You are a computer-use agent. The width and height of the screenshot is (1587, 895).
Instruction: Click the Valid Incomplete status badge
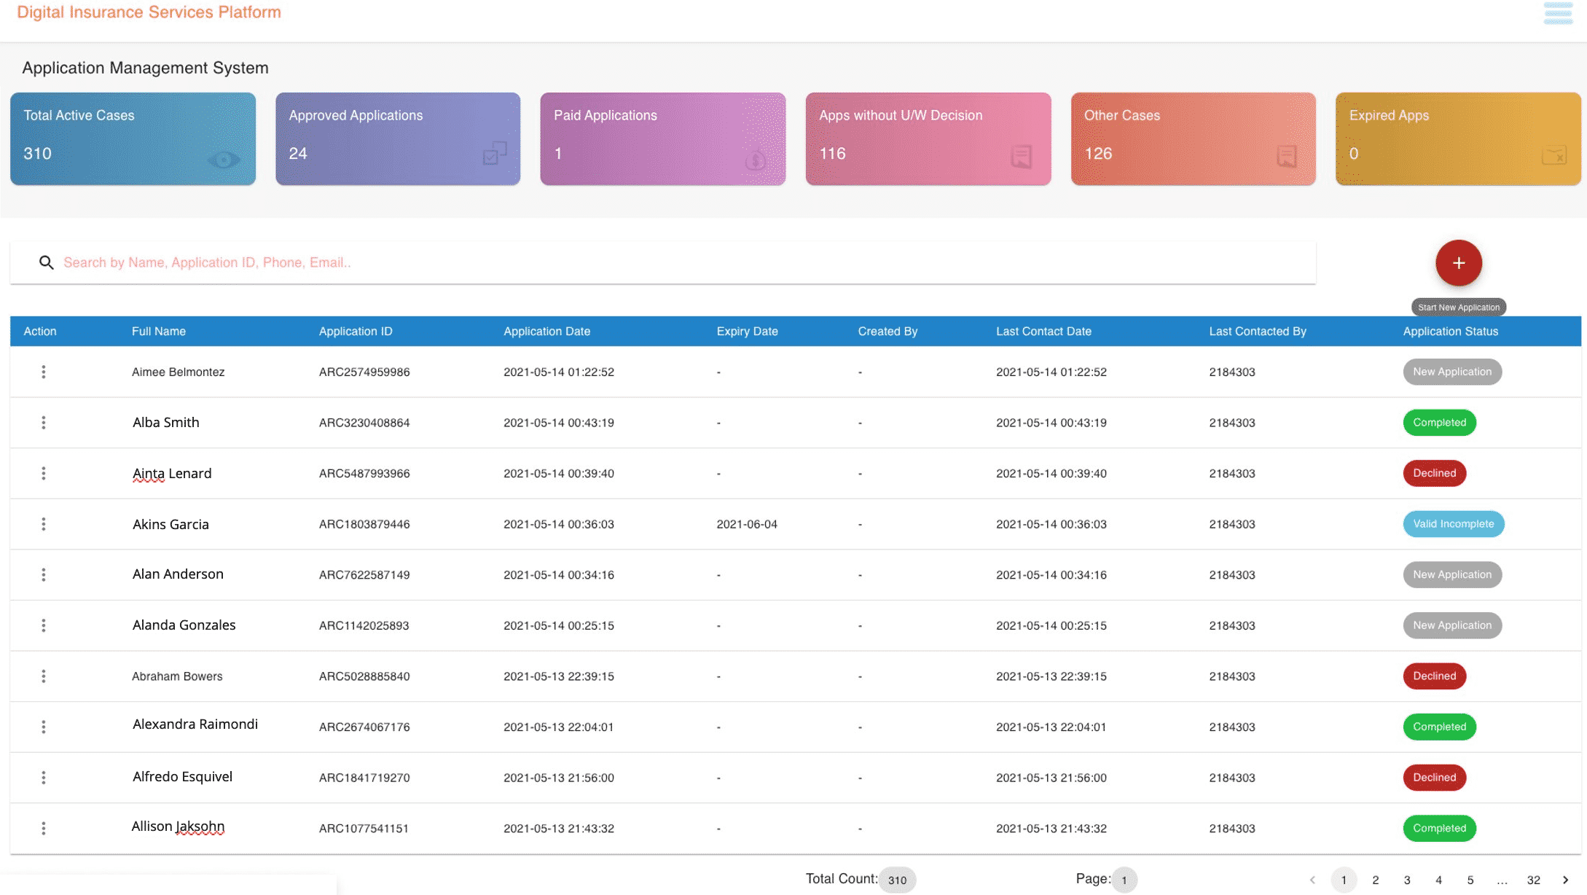coord(1453,524)
